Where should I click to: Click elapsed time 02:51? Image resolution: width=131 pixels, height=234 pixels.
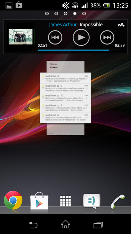coord(42,45)
